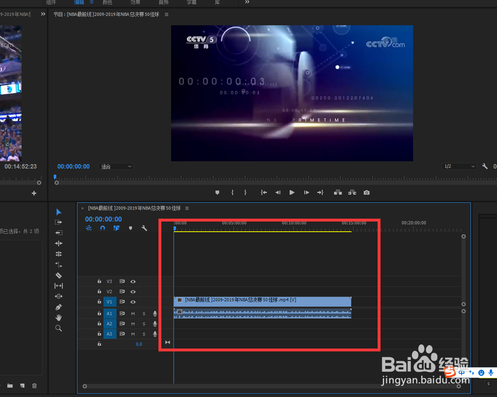Screen dimensions: 497x397
Task: Select the Razor tool
Action: tap(59, 275)
